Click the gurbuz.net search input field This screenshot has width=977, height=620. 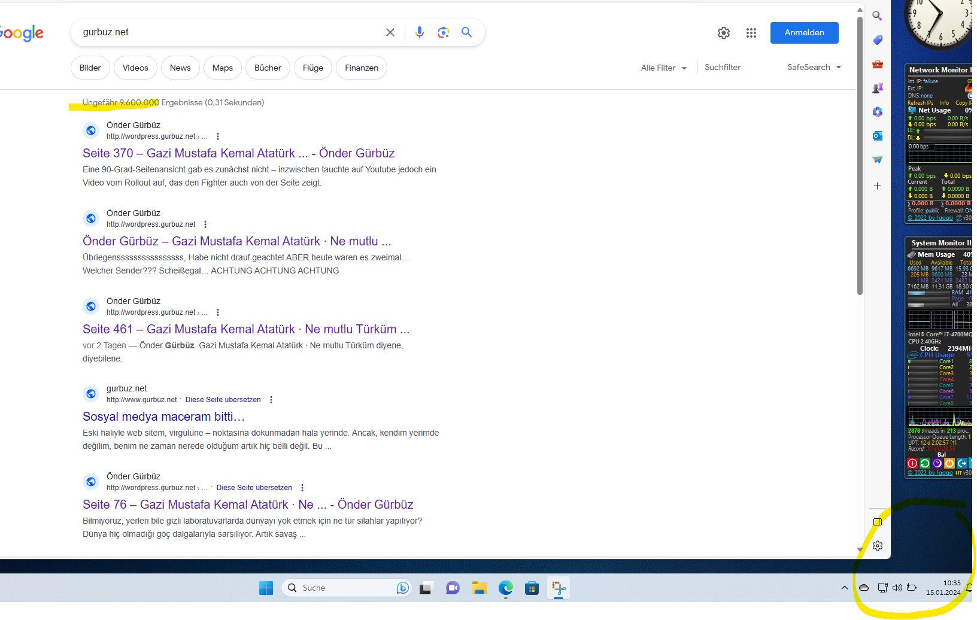click(227, 32)
